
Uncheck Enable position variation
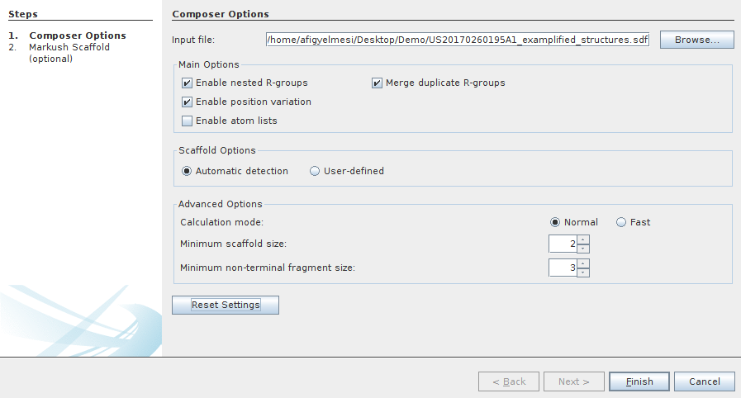187,102
